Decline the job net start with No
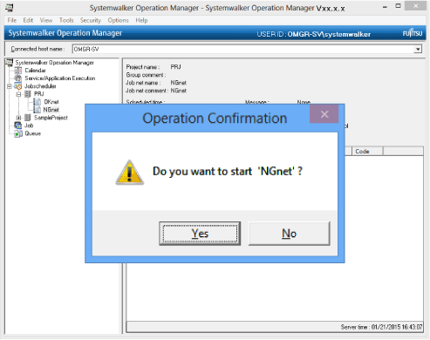Screen dimensions: 430x340 [x=289, y=234]
